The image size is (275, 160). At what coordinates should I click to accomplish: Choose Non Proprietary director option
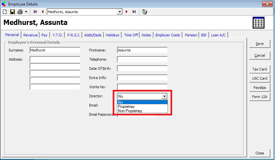coord(130,111)
